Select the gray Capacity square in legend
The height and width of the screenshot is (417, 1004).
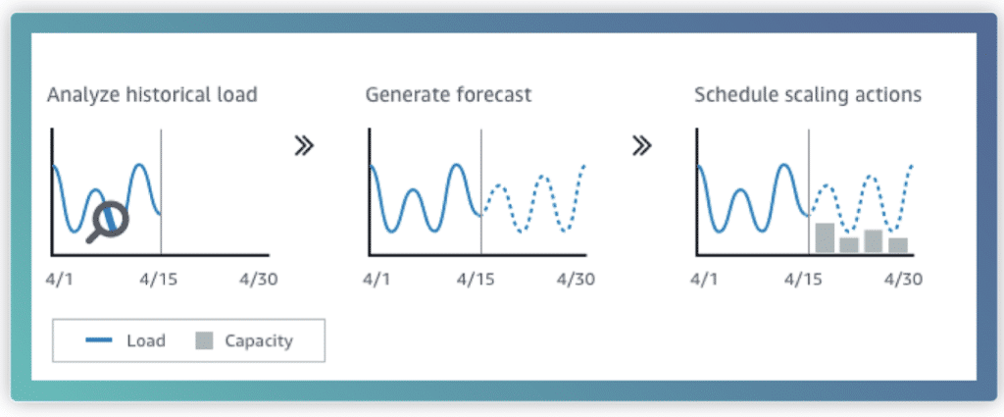click(204, 340)
